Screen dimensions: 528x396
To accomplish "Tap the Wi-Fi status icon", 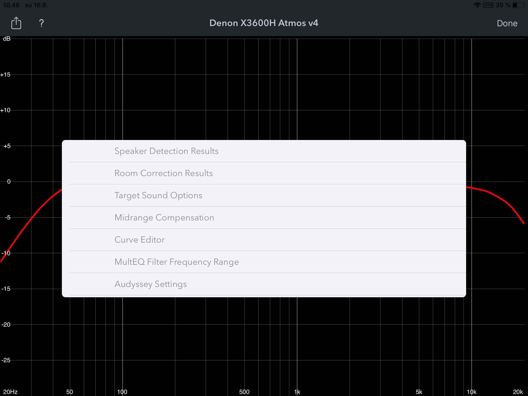I will (x=477, y=5).
